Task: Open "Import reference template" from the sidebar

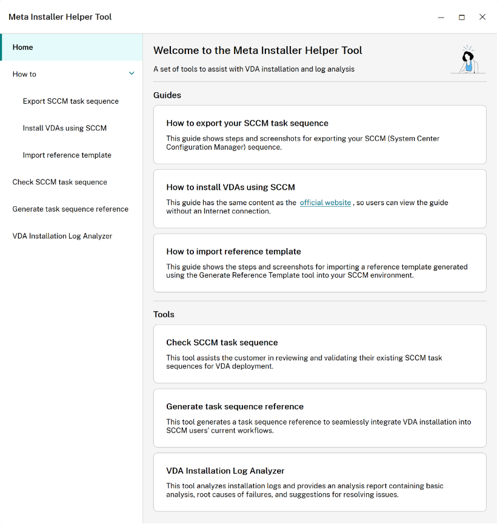Action: coord(67,155)
